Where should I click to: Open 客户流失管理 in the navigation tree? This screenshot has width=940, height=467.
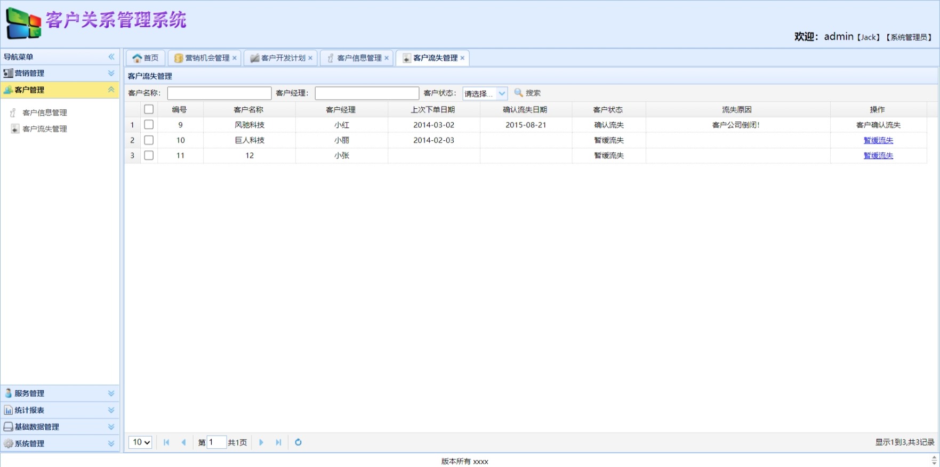click(45, 129)
